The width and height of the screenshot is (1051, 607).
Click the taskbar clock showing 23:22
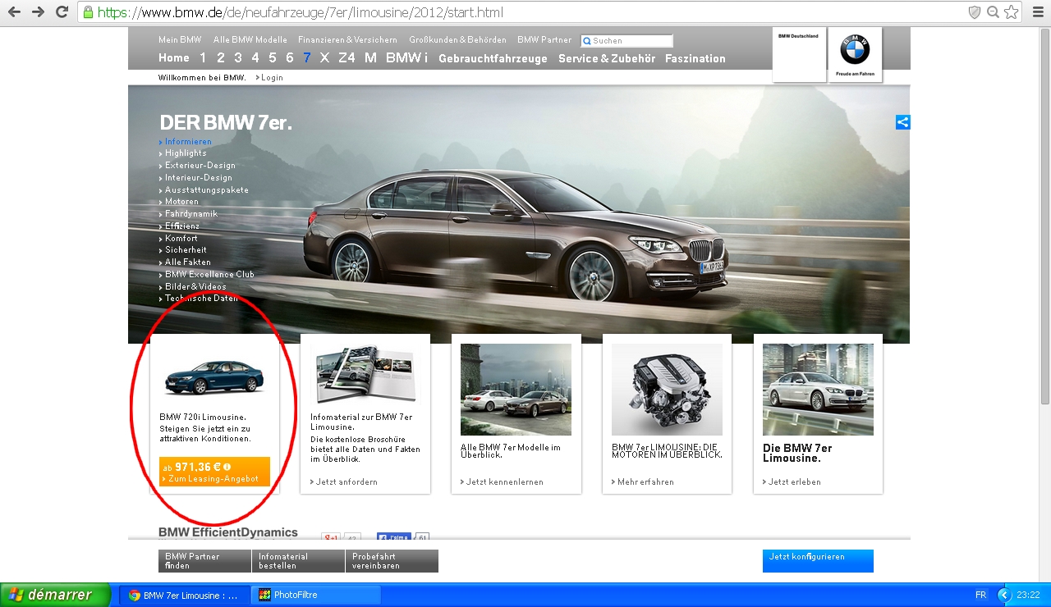pos(1028,595)
